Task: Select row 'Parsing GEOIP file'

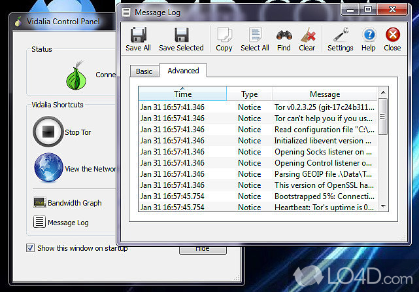Action: (x=258, y=173)
